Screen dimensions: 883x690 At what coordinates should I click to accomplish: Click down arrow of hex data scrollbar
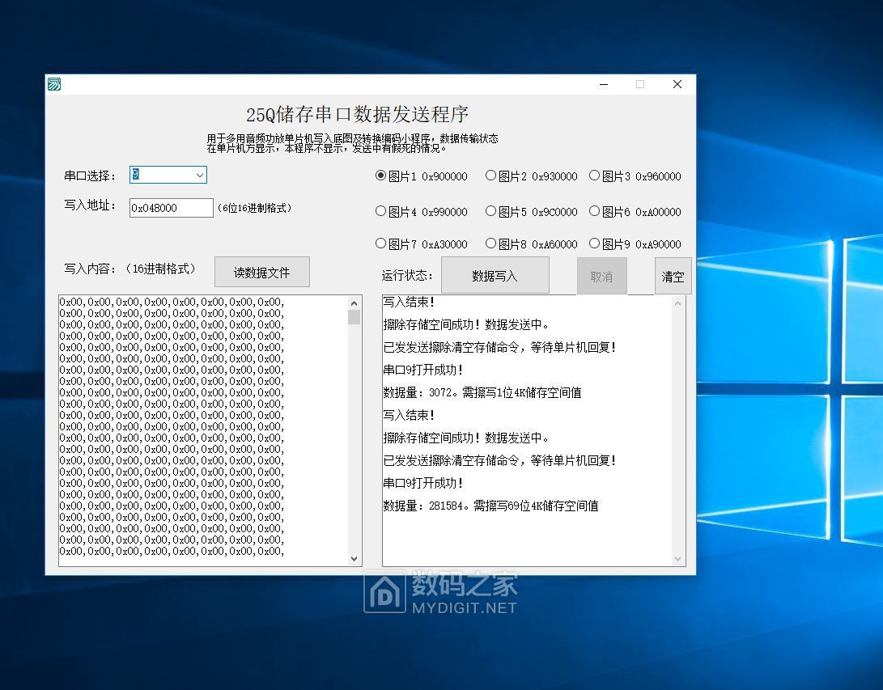click(354, 558)
